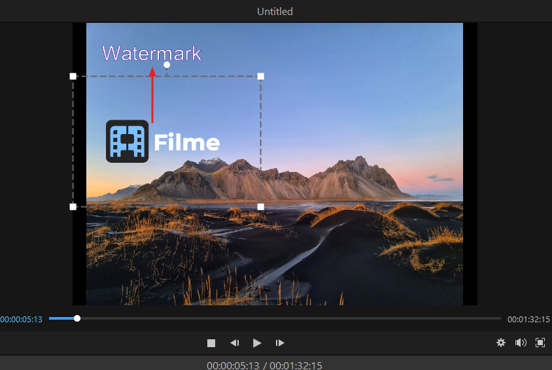Screen dimensions: 552x370
Task: Enter fullscreen preview mode
Action: (540, 343)
